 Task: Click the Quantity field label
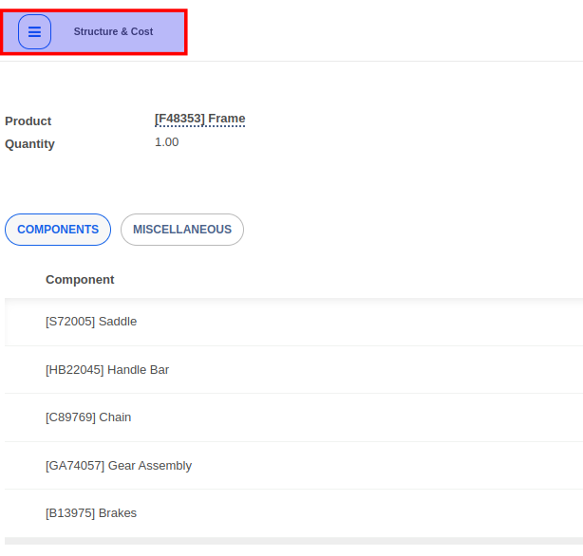coord(30,144)
